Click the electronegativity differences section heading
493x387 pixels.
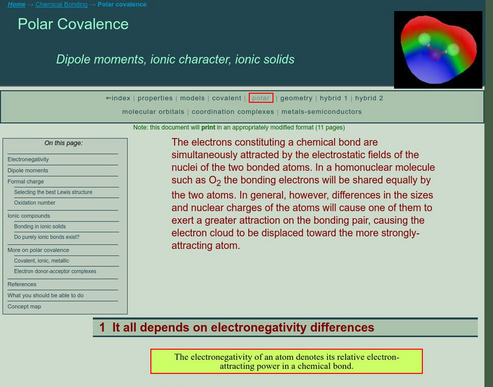pos(236,328)
